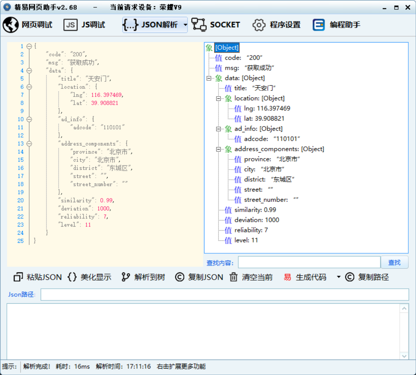Viewport: 416px width, 375px height.
Task: Open dropdown arrow beside 生成代码
Action: click(x=338, y=277)
